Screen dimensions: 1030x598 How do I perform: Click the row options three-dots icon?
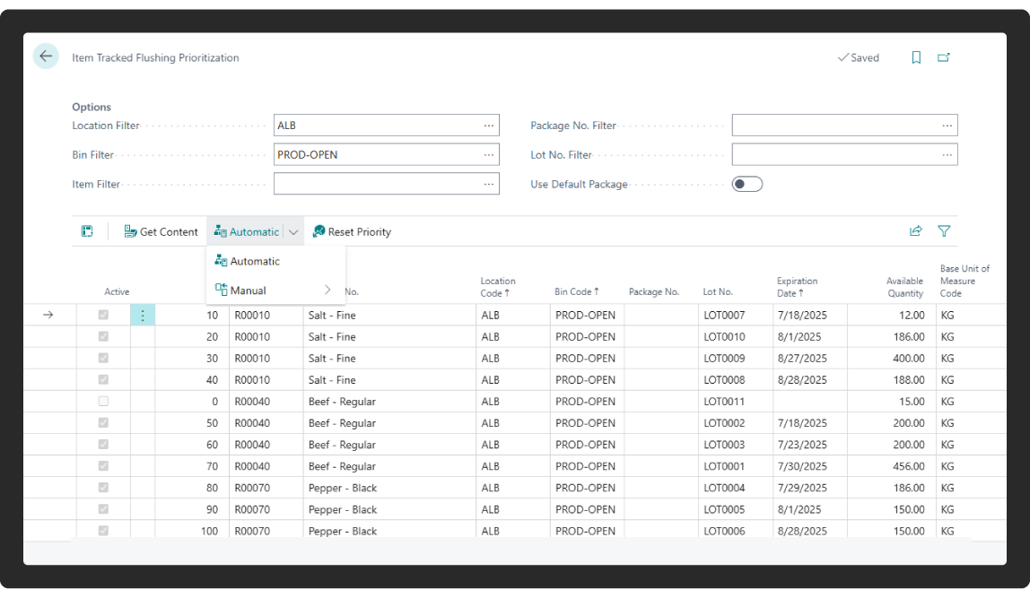(143, 315)
